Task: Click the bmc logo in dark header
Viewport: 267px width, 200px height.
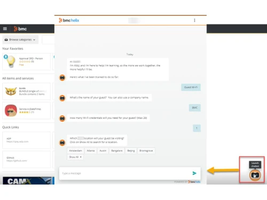Action: point(20,29)
